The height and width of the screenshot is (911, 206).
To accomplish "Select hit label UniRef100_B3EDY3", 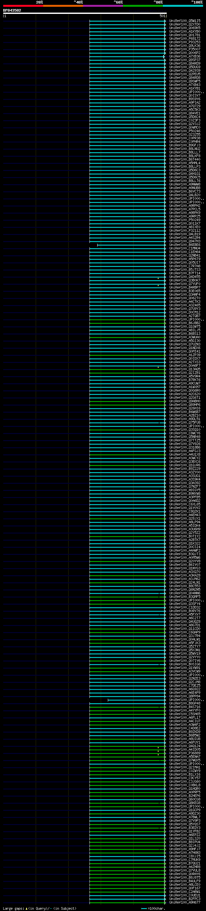I will click(x=185, y=828).
